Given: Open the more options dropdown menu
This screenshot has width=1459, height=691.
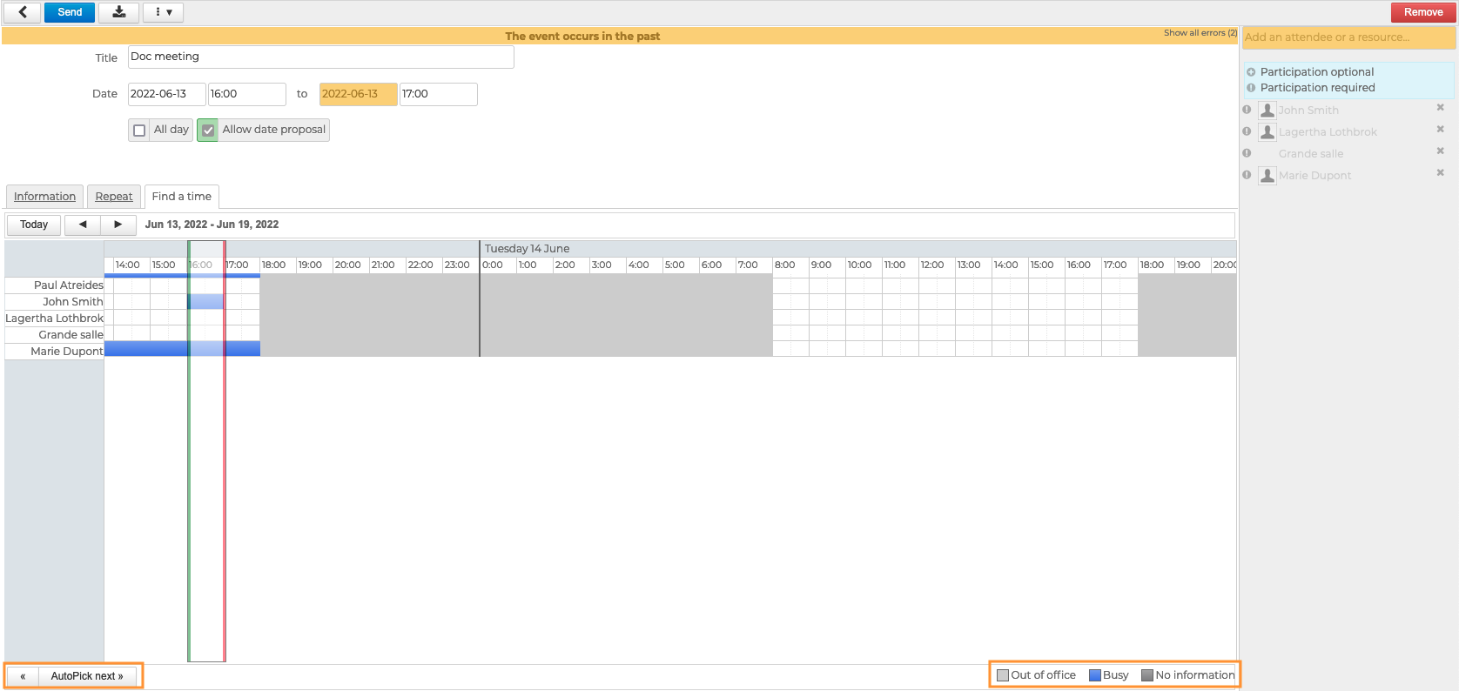Looking at the screenshot, I should (x=163, y=12).
